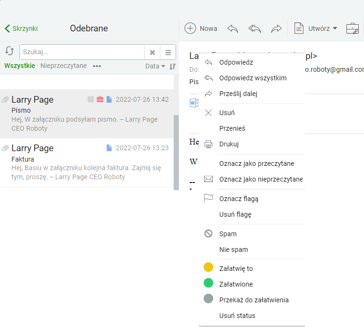Choose Przenieś in context menu
This screenshot has height=327, width=364.
pos(252,128)
